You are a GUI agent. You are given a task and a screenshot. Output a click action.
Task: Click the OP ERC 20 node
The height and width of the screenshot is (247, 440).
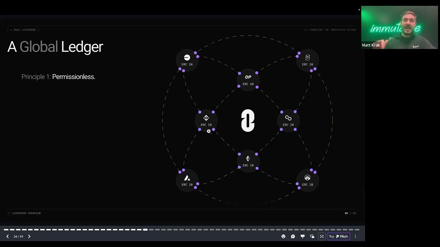click(x=248, y=80)
